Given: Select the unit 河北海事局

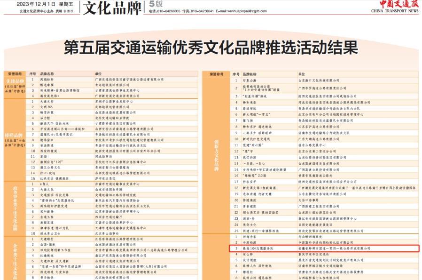Looking at the screenshot, I should (x=103, y=157).
